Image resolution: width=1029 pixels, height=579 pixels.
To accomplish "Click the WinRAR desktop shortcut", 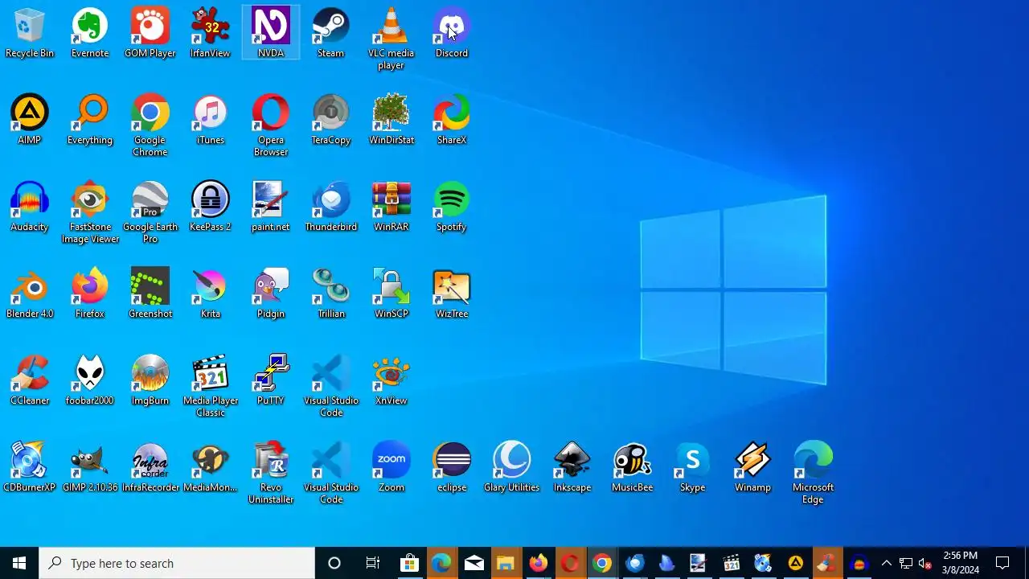I will pyautogui.click(x=392, y=207).
